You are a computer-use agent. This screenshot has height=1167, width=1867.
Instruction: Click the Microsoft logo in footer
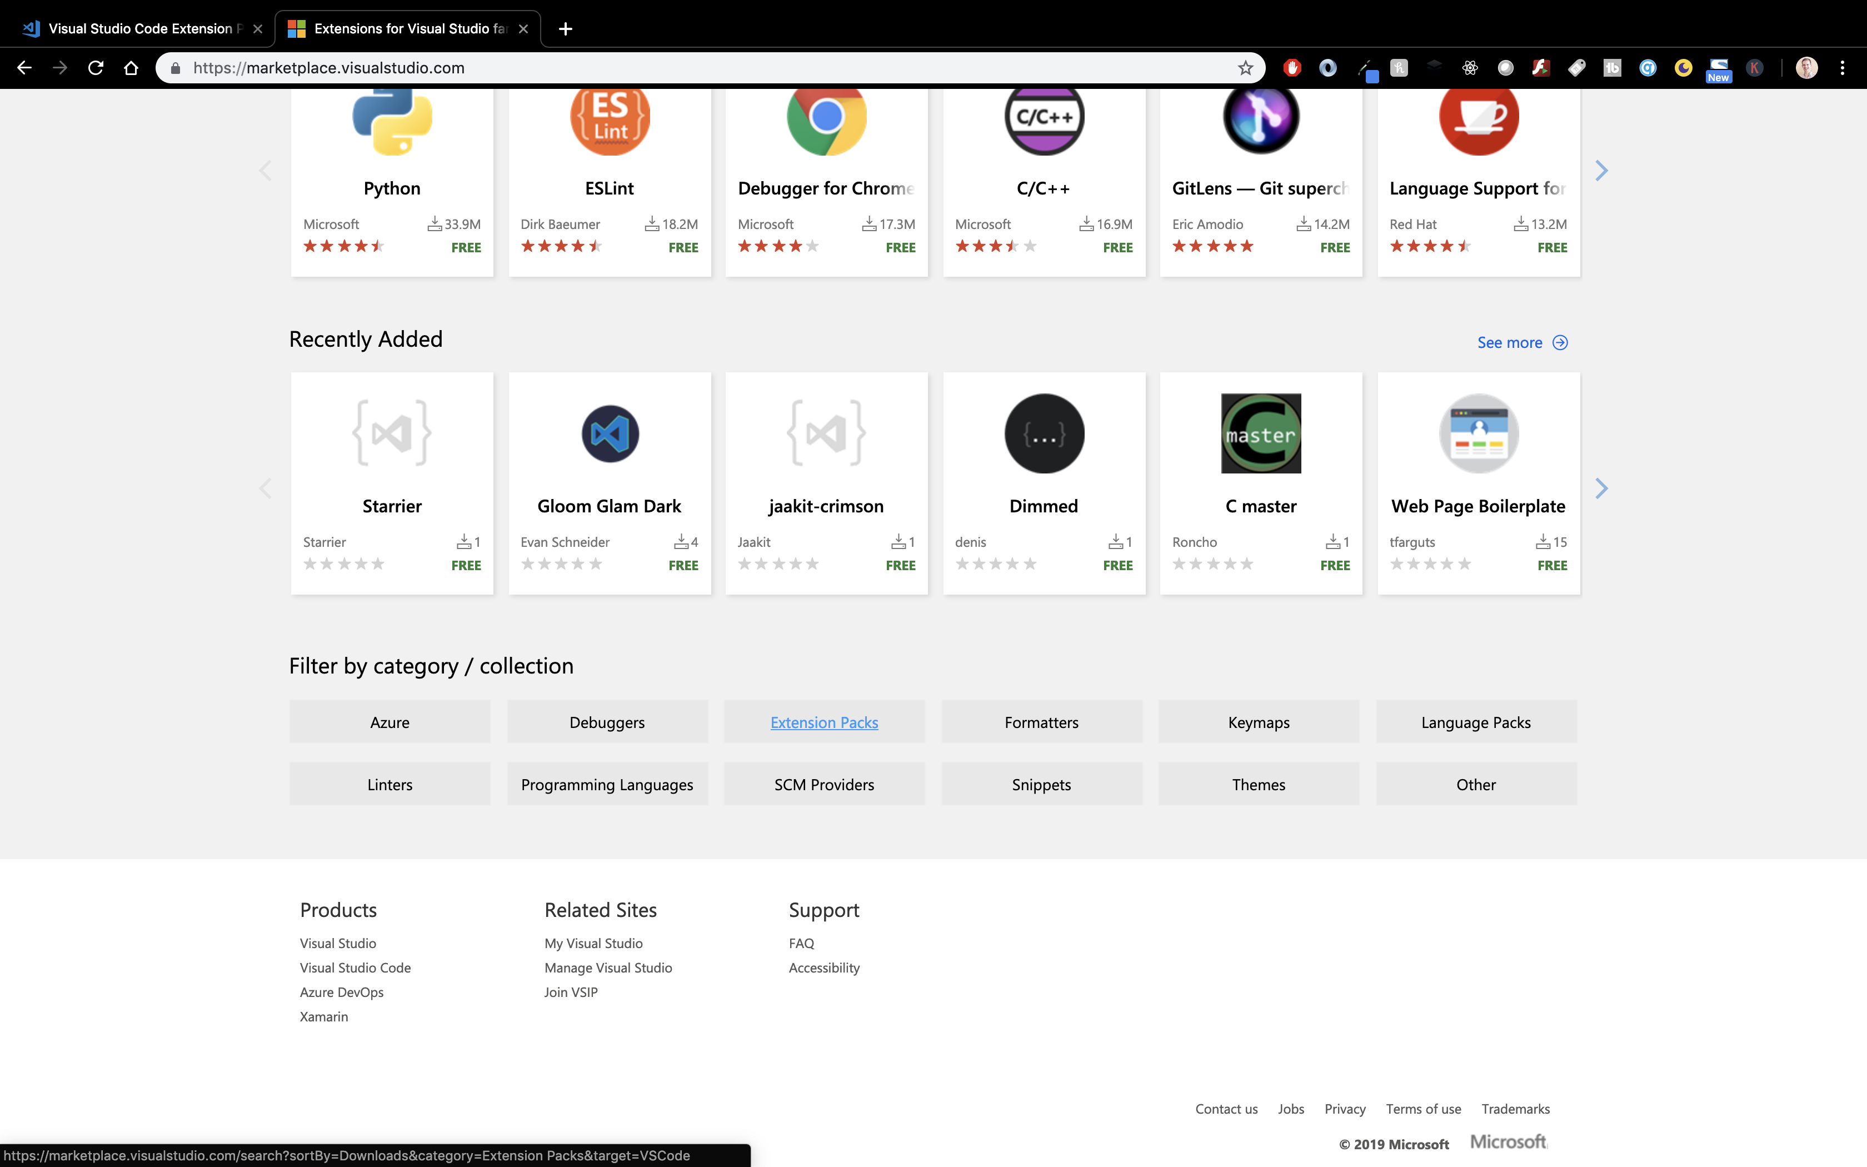click(1508, 1141)
